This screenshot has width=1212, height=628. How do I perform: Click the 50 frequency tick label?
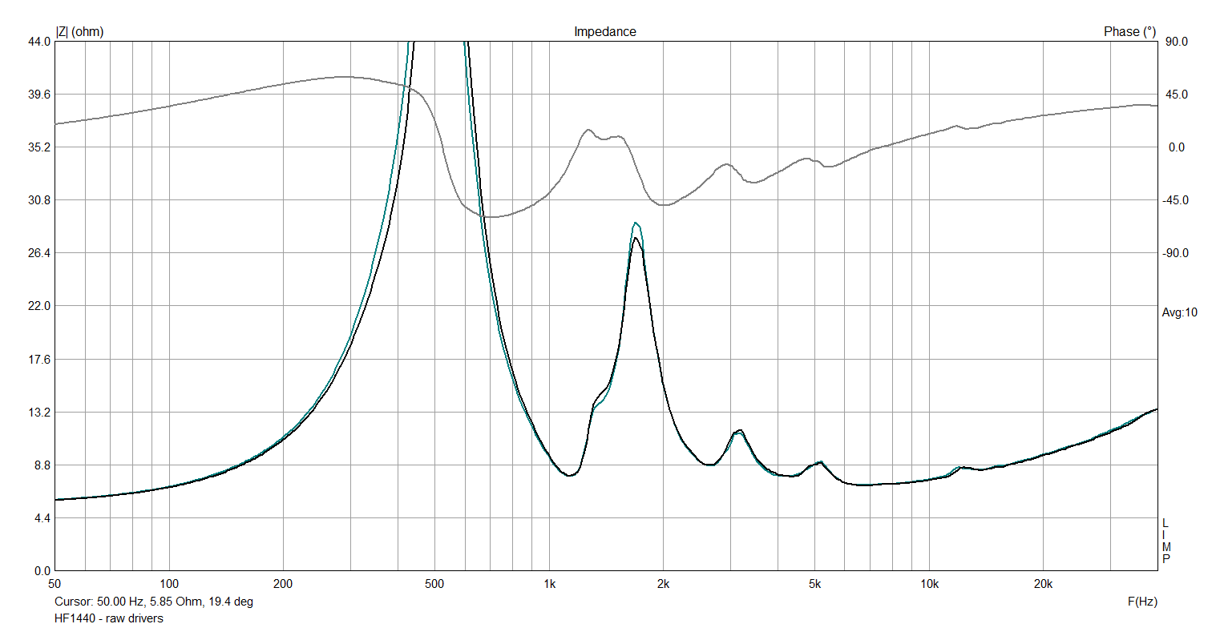tap(55, 583)
